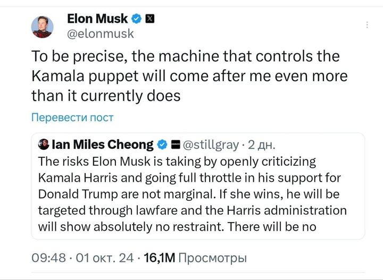Open the three-dot more options menu

coord(366,25)
